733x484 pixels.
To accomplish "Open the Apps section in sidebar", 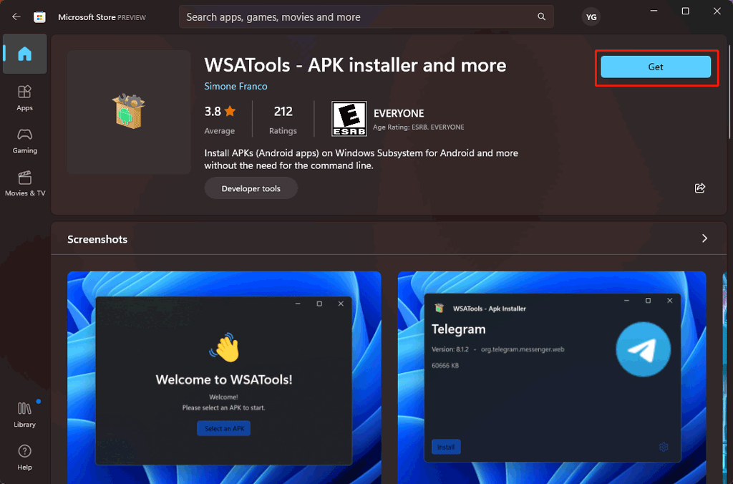I will (x=24, y=98).
